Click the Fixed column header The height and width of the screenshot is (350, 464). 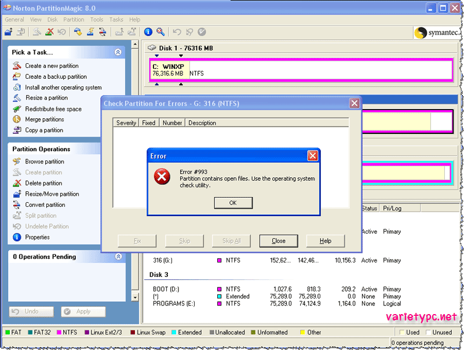pyautogui.click(x=149, y=123)
